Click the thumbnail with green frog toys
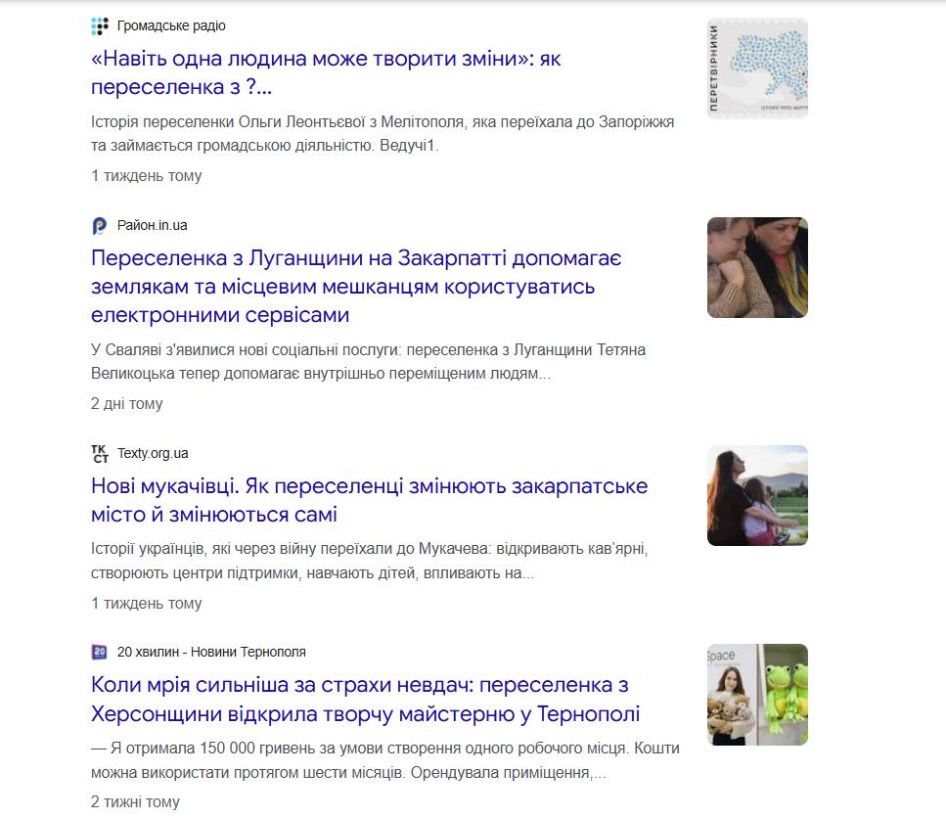The width and height of the screenshot is (946, 818). tap(757, 695)
